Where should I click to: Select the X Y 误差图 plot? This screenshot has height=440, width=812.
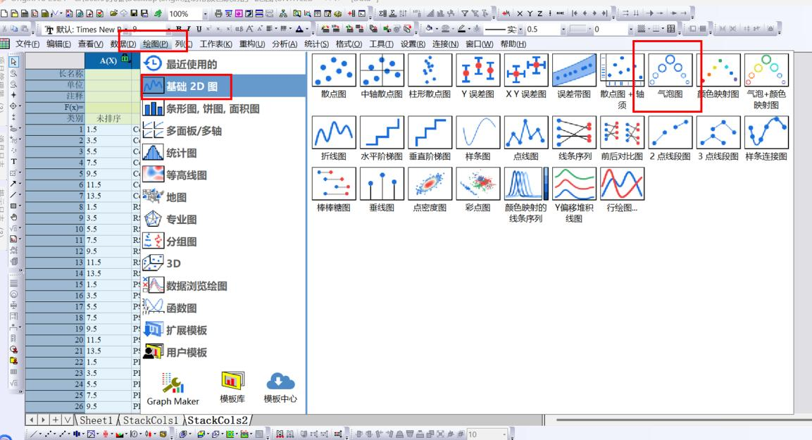pyautogui.click(x=526, y=70)
